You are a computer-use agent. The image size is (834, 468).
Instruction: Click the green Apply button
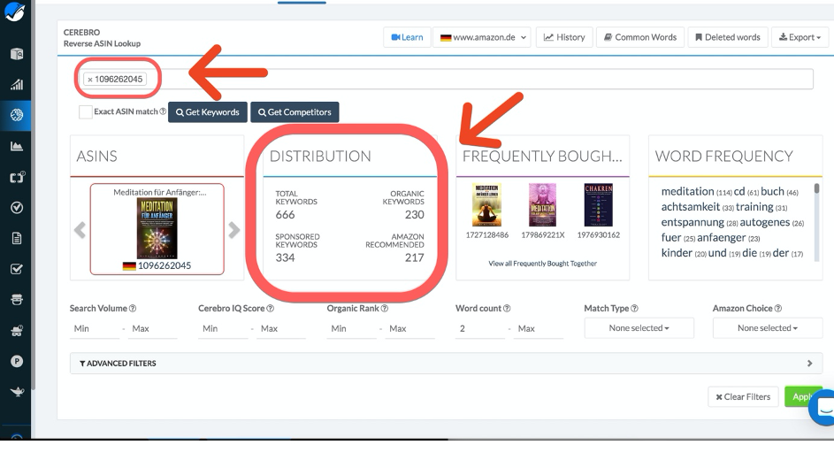click(x=803, y=396)
